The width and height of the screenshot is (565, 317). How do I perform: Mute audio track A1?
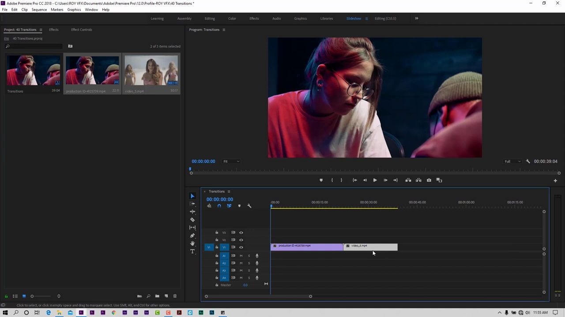[241, 256]
